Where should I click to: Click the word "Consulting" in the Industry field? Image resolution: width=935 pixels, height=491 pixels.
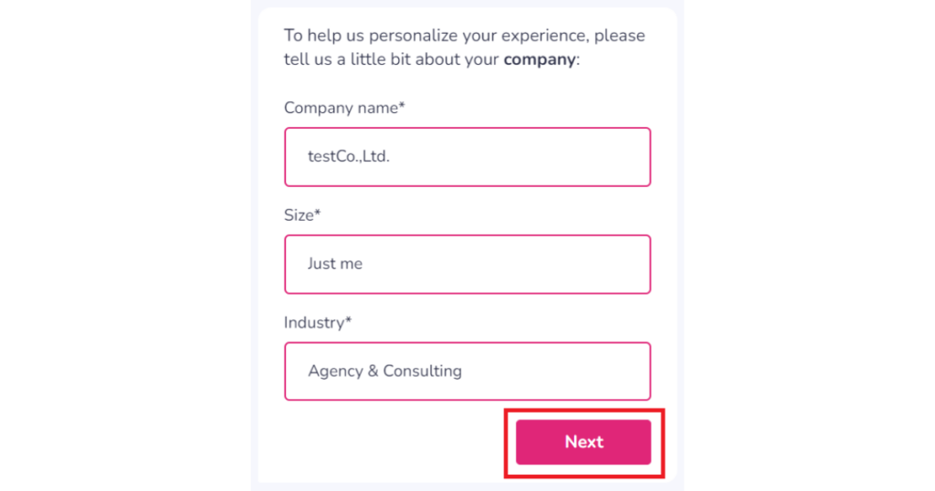(422, 371)
